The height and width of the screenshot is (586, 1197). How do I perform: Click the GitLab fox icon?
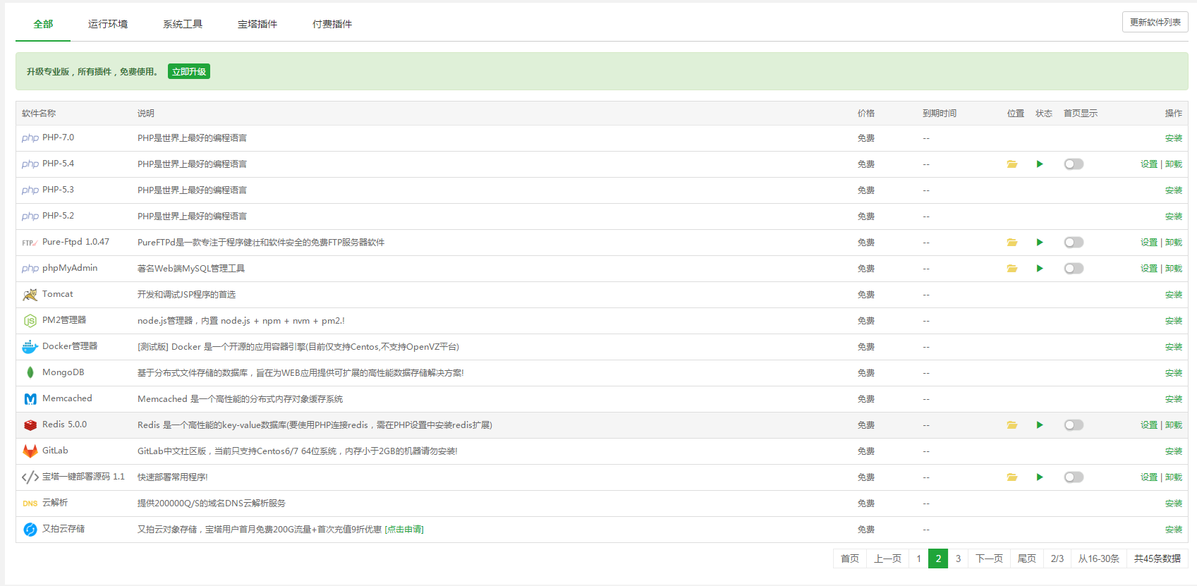coord(30,451)
